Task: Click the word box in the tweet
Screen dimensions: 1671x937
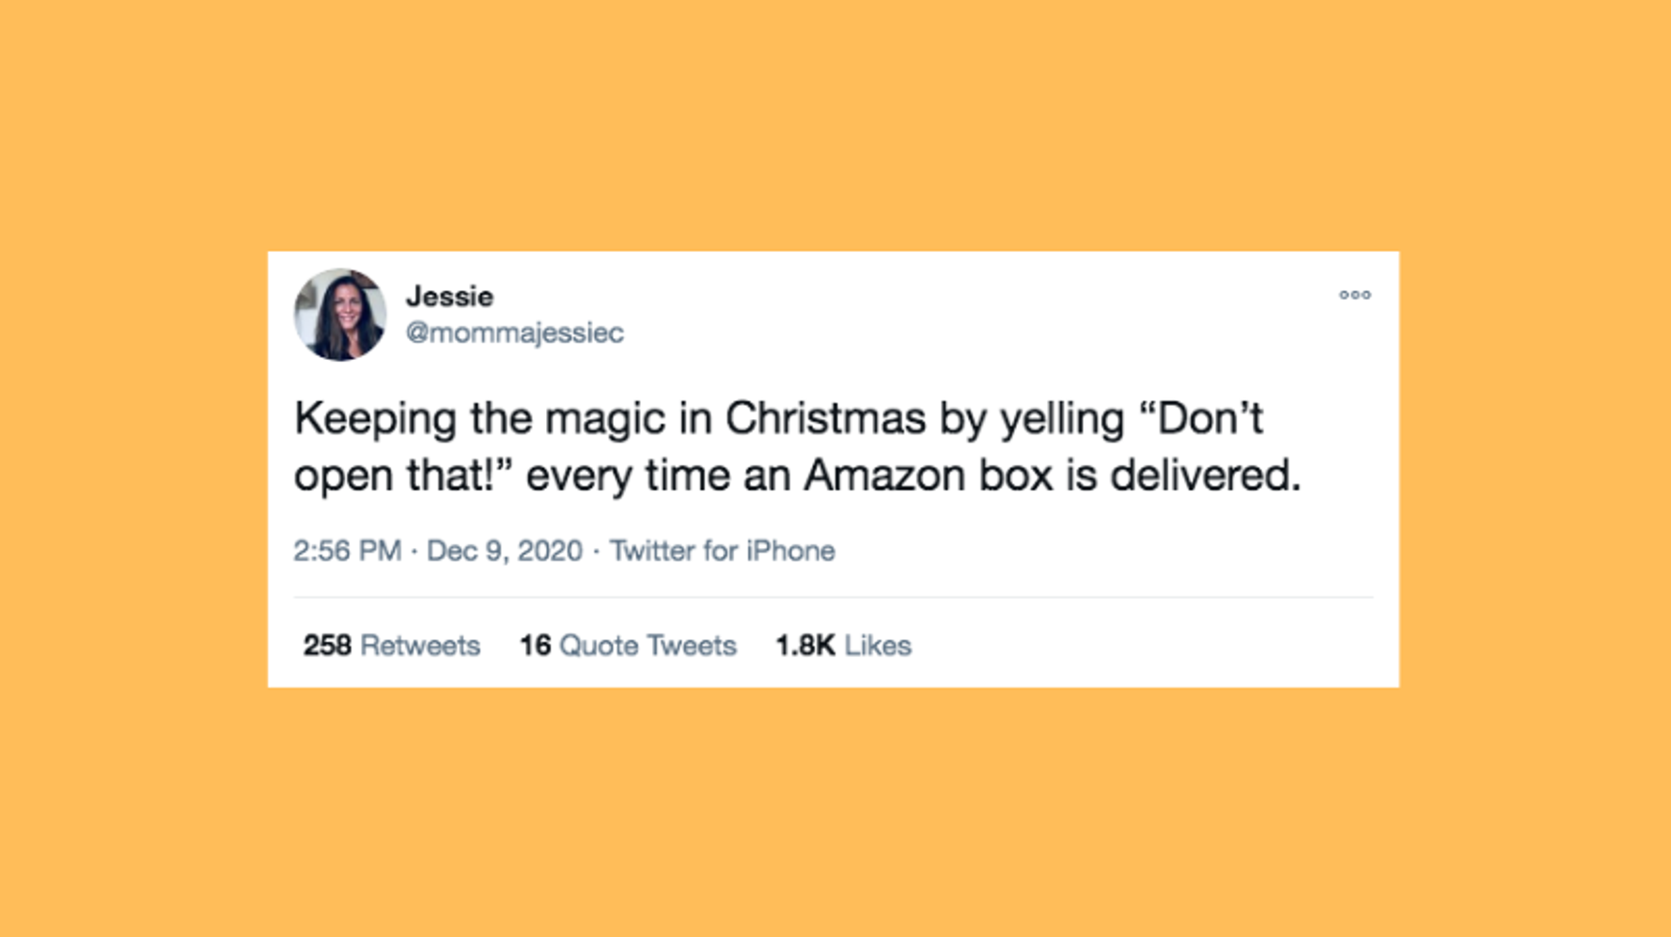Action: coord(1015,476)
